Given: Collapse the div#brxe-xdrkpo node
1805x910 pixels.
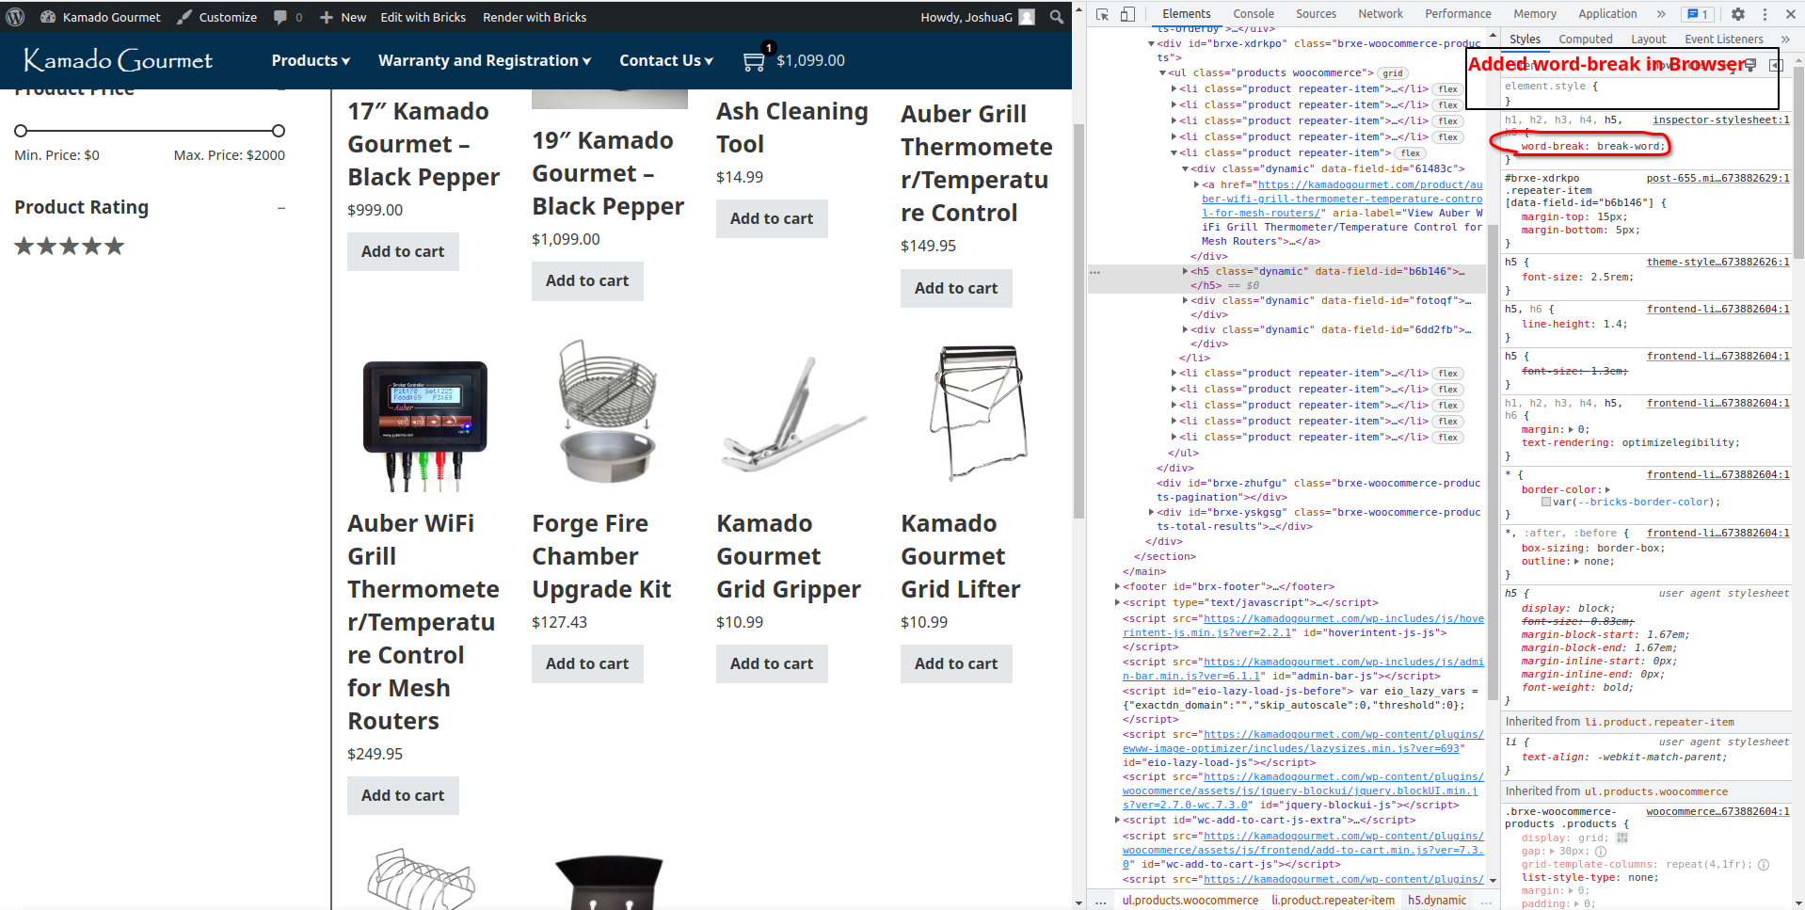Looking at the screenshot, I should point(1151,43).
